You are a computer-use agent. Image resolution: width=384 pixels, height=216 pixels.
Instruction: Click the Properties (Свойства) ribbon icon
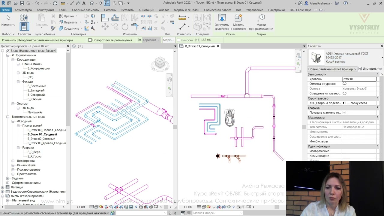pyautogui.click(x=24, y=26)
